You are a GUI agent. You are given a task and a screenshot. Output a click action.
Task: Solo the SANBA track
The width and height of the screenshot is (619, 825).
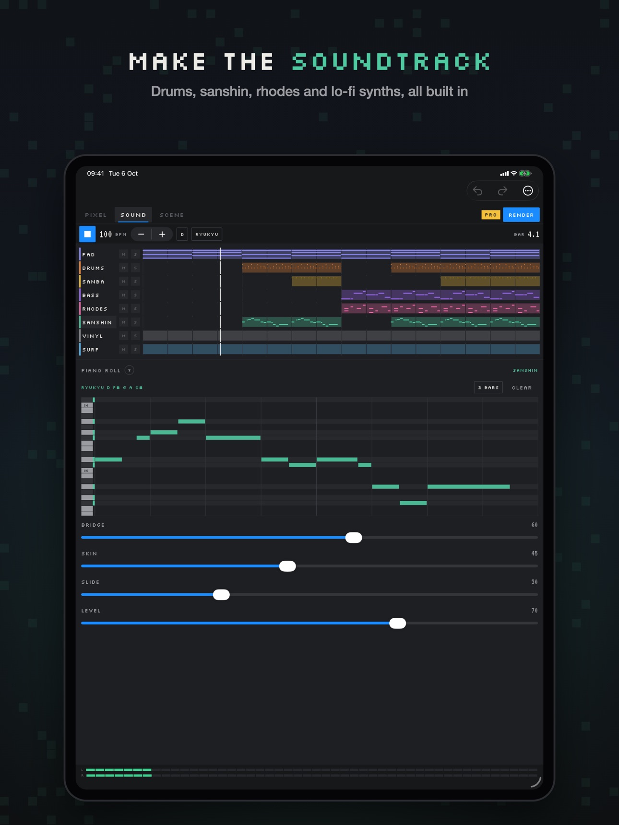click(x=135, y=282)
